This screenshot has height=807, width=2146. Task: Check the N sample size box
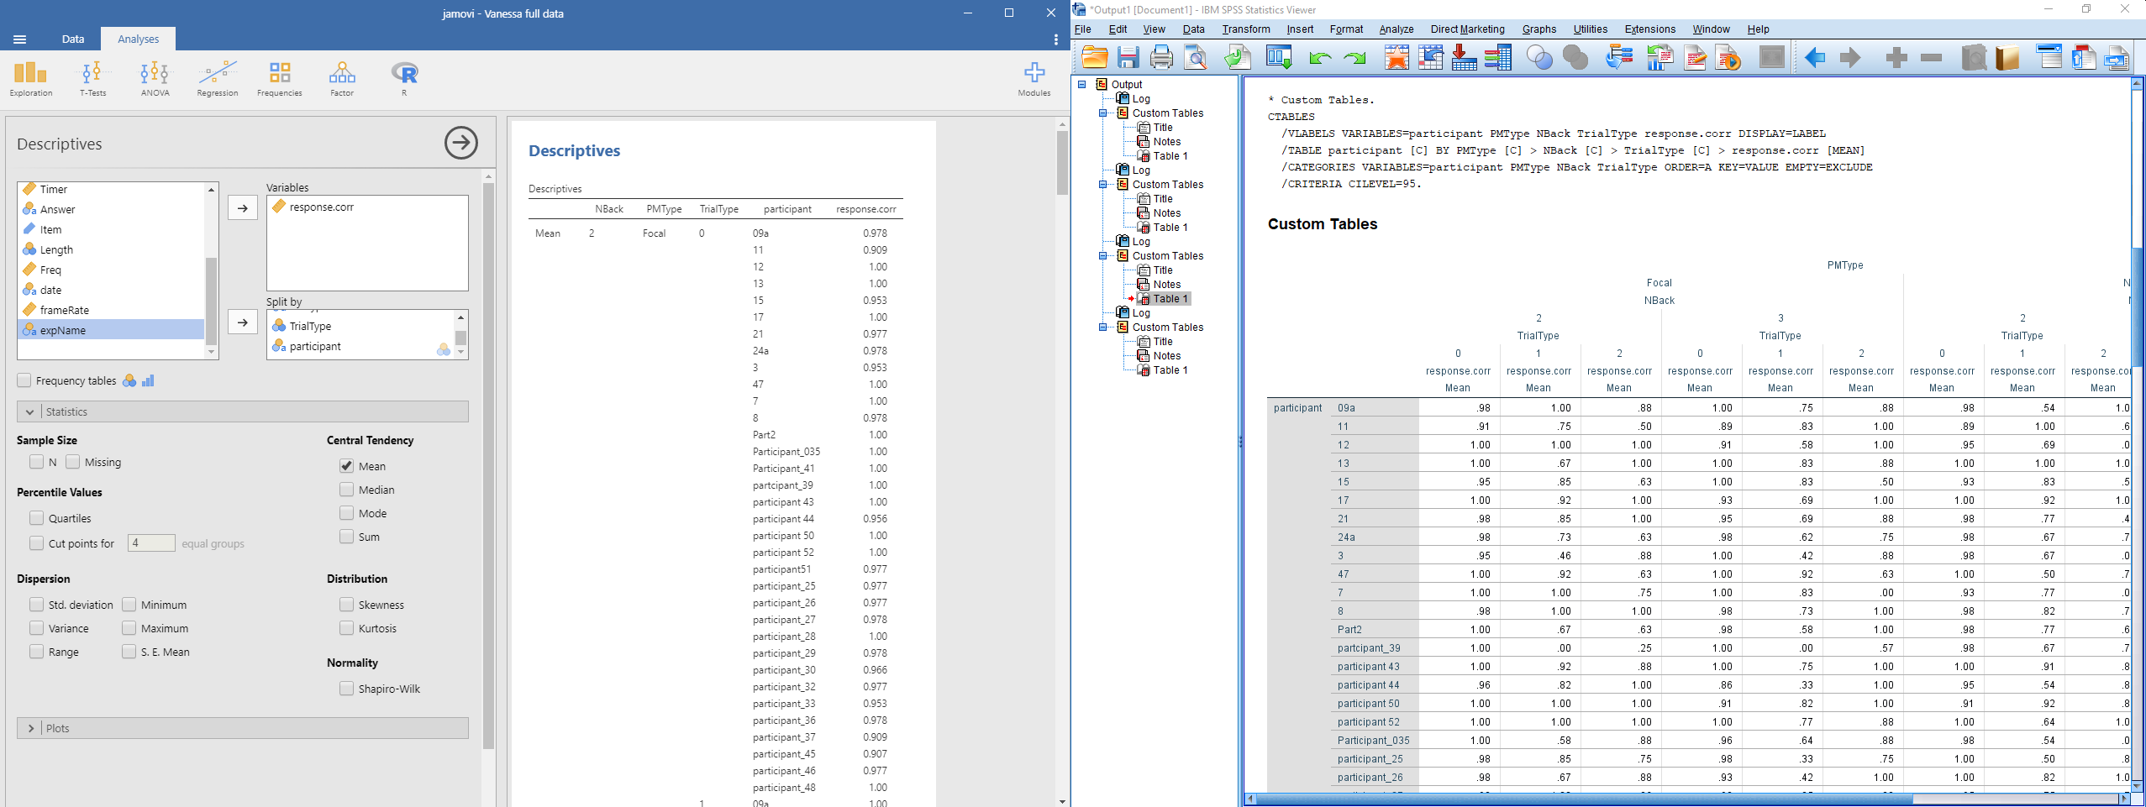(36, 462)
